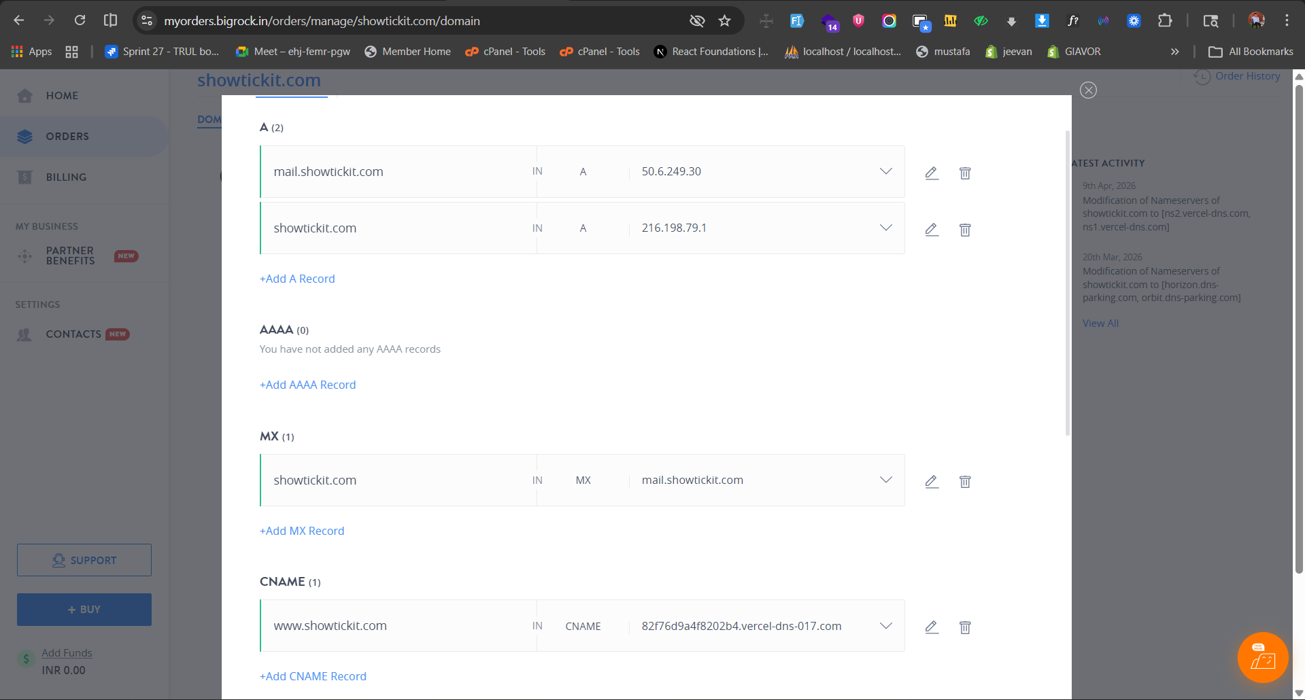Click the uBlock shield extension icon
This screenshot has width=1305, height=700.
pos(858,21)
